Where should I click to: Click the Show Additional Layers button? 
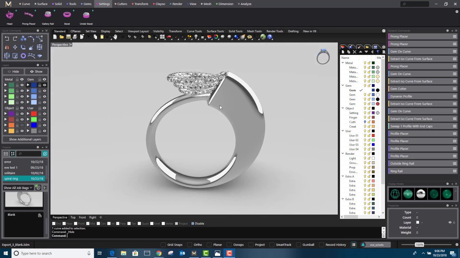25,139
